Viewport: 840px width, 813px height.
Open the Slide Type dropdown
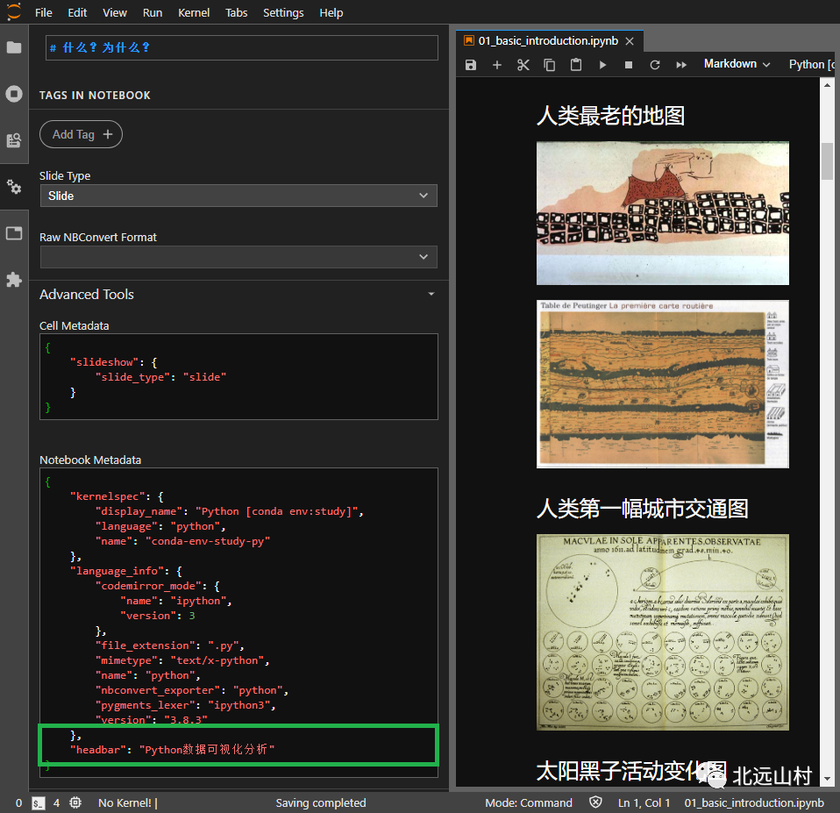pyautogui.click(x=238, y=196)
